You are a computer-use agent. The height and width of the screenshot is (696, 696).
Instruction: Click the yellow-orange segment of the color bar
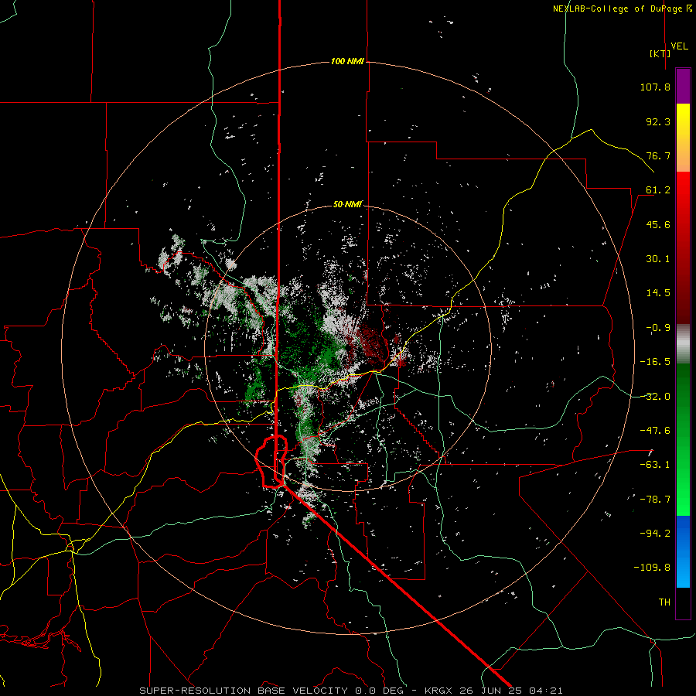coord(683,138)
